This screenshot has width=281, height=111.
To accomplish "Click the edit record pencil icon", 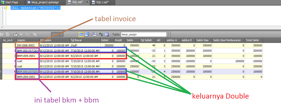I will (x=15, y=34).
